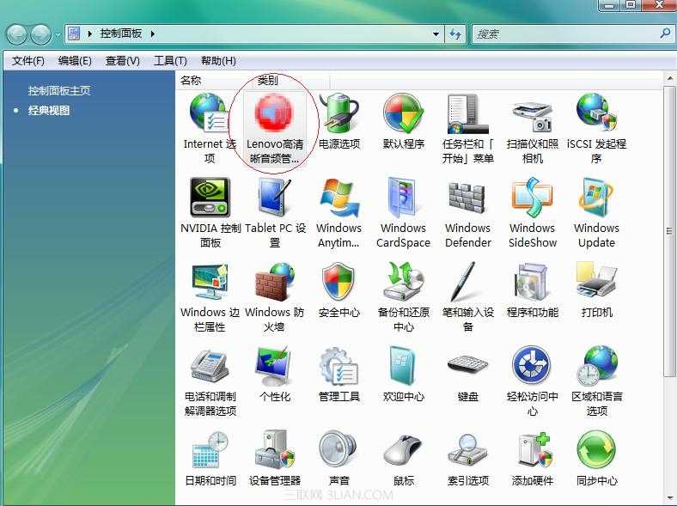Click the 搜索 search field
677x506 pixels.
pos(565,34)
